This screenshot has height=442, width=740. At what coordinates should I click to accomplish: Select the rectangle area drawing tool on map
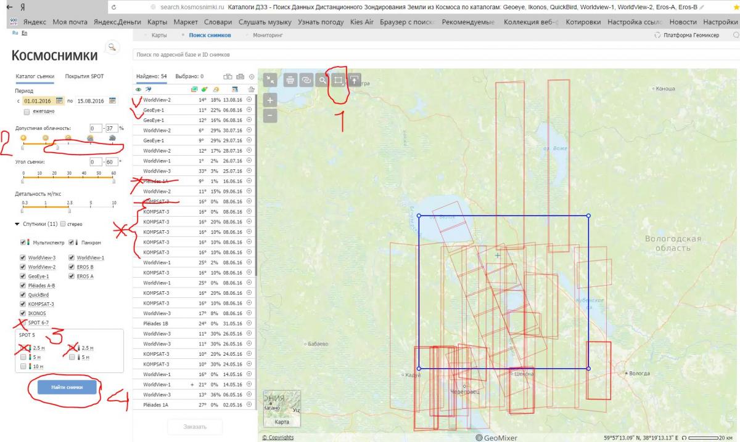[x=338, y=80]
